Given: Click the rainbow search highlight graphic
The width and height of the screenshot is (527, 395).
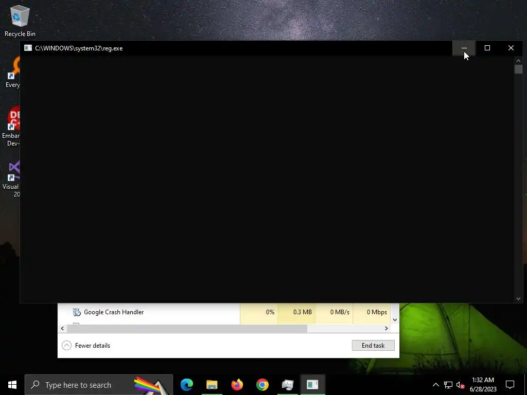Looking at the screenshot, I should click(152, 385).
